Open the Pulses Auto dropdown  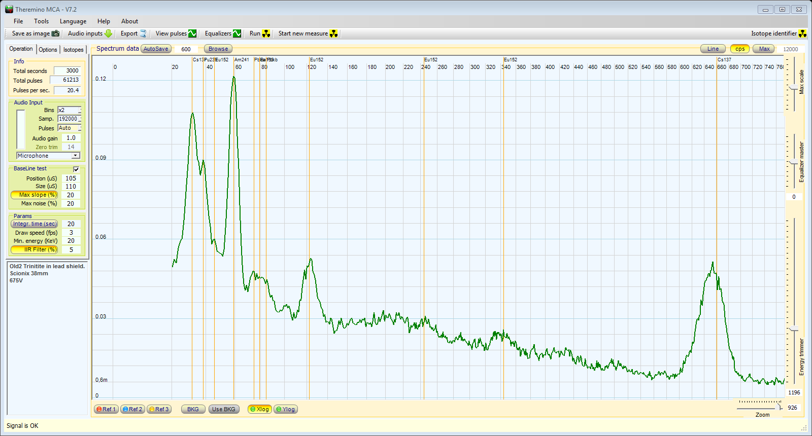point(80,128)
